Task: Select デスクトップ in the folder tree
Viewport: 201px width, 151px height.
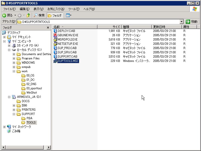Action: [x=14, y=33]
